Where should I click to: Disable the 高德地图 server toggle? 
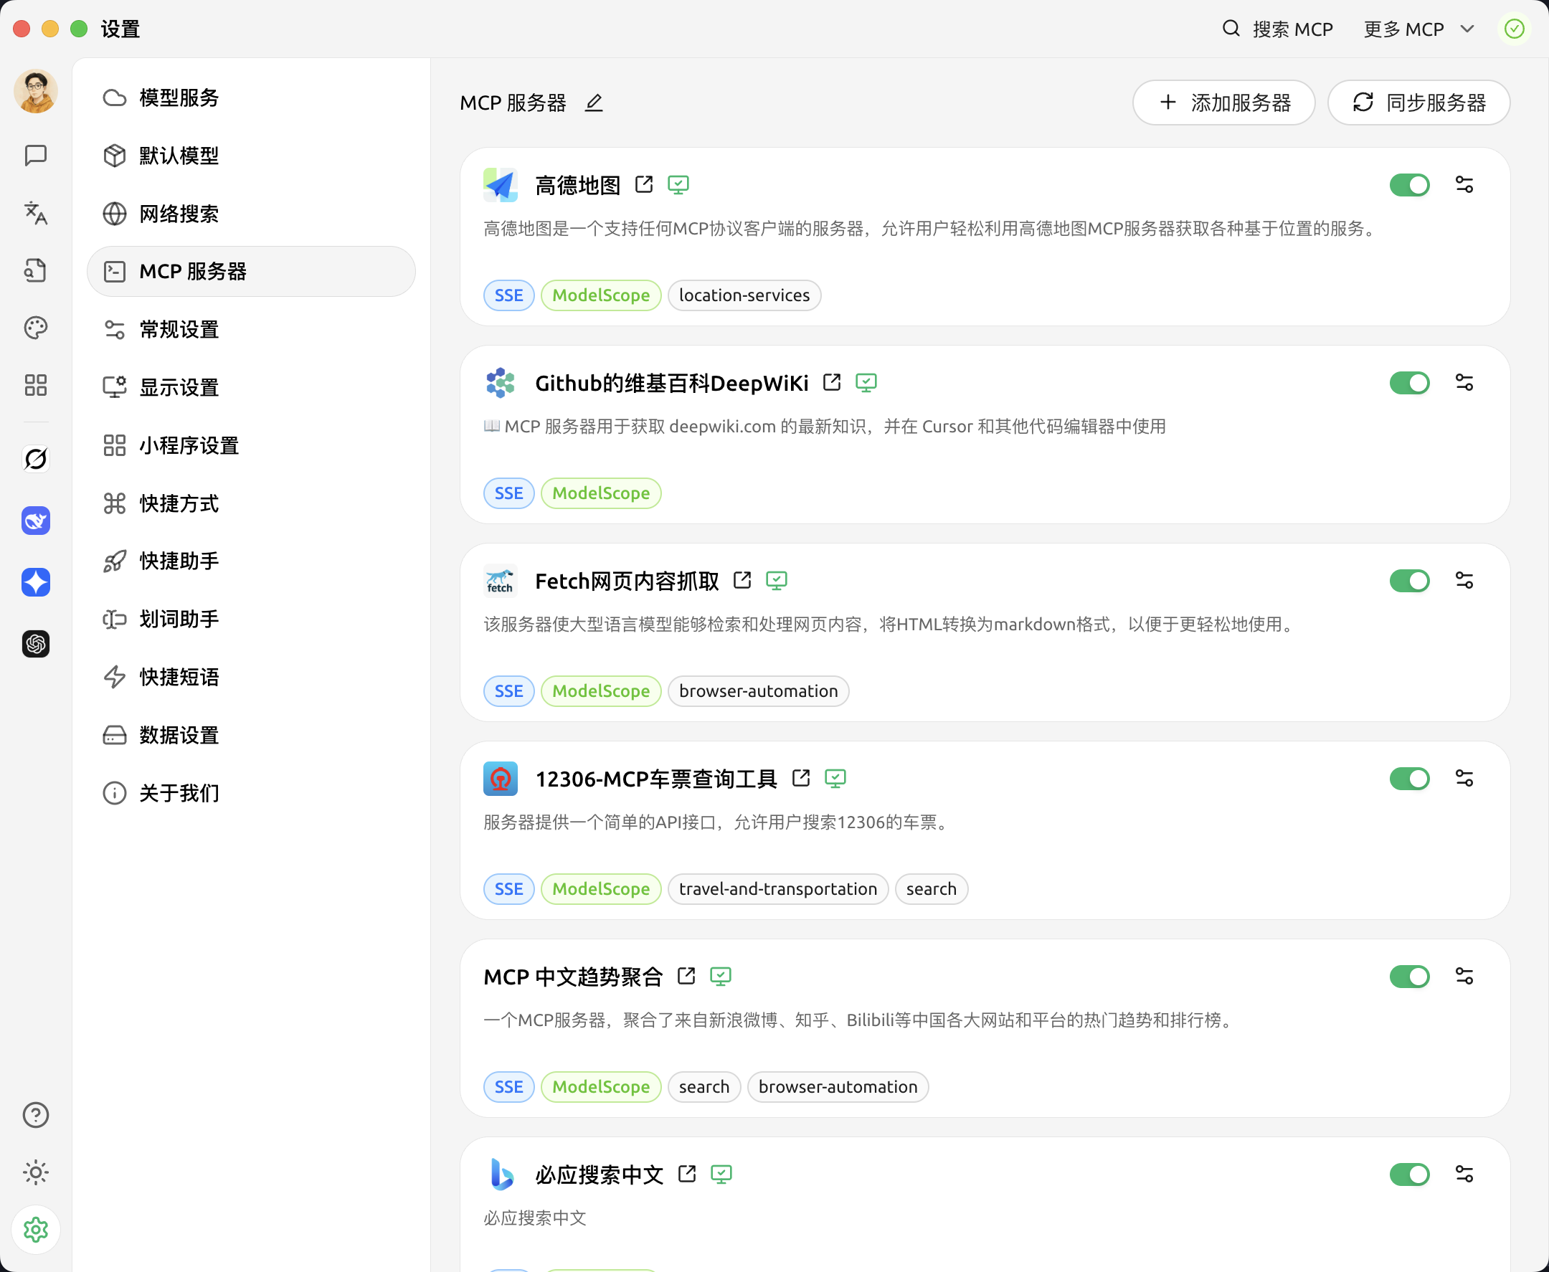pyautogui.click(x=1410, y=185)
